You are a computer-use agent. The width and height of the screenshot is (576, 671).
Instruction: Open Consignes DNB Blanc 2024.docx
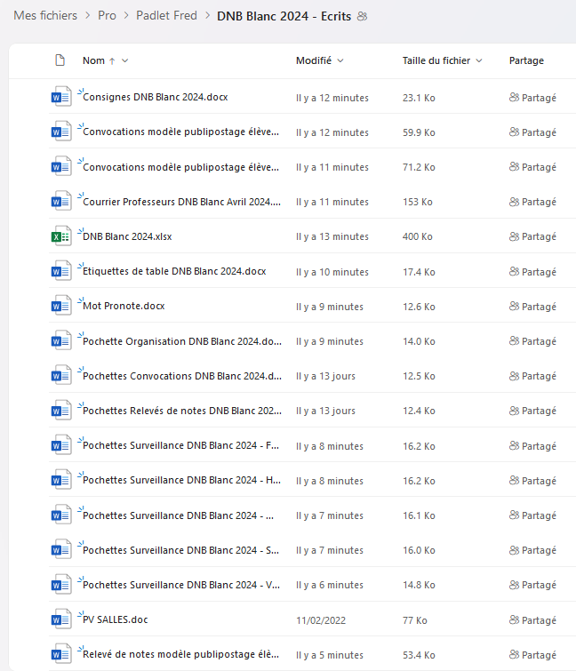coord(156,97)
